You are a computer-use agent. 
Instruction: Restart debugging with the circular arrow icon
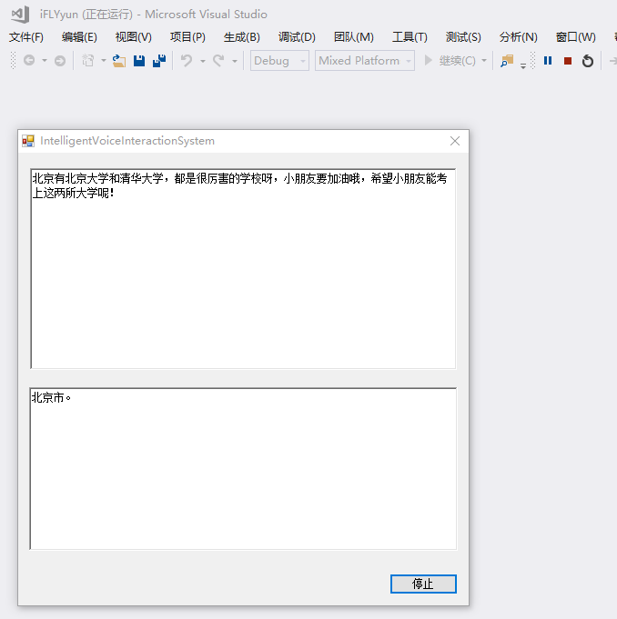coord(588,61)
